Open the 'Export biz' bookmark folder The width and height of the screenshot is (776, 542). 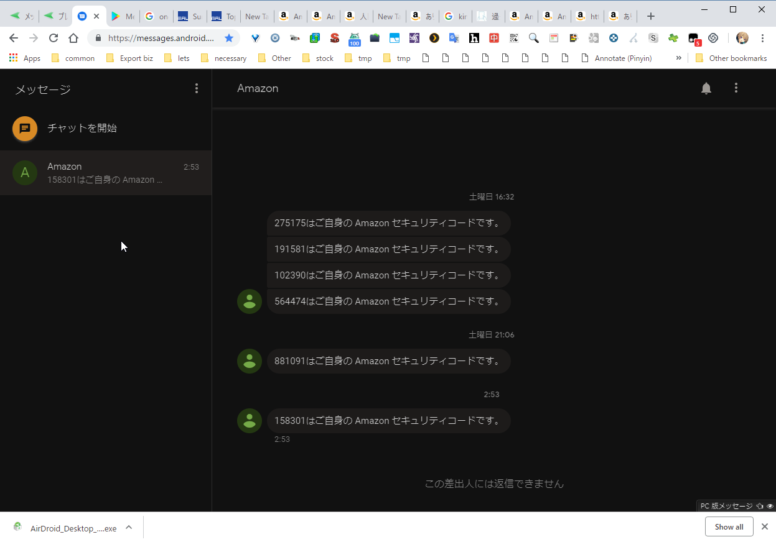(129, 58)
